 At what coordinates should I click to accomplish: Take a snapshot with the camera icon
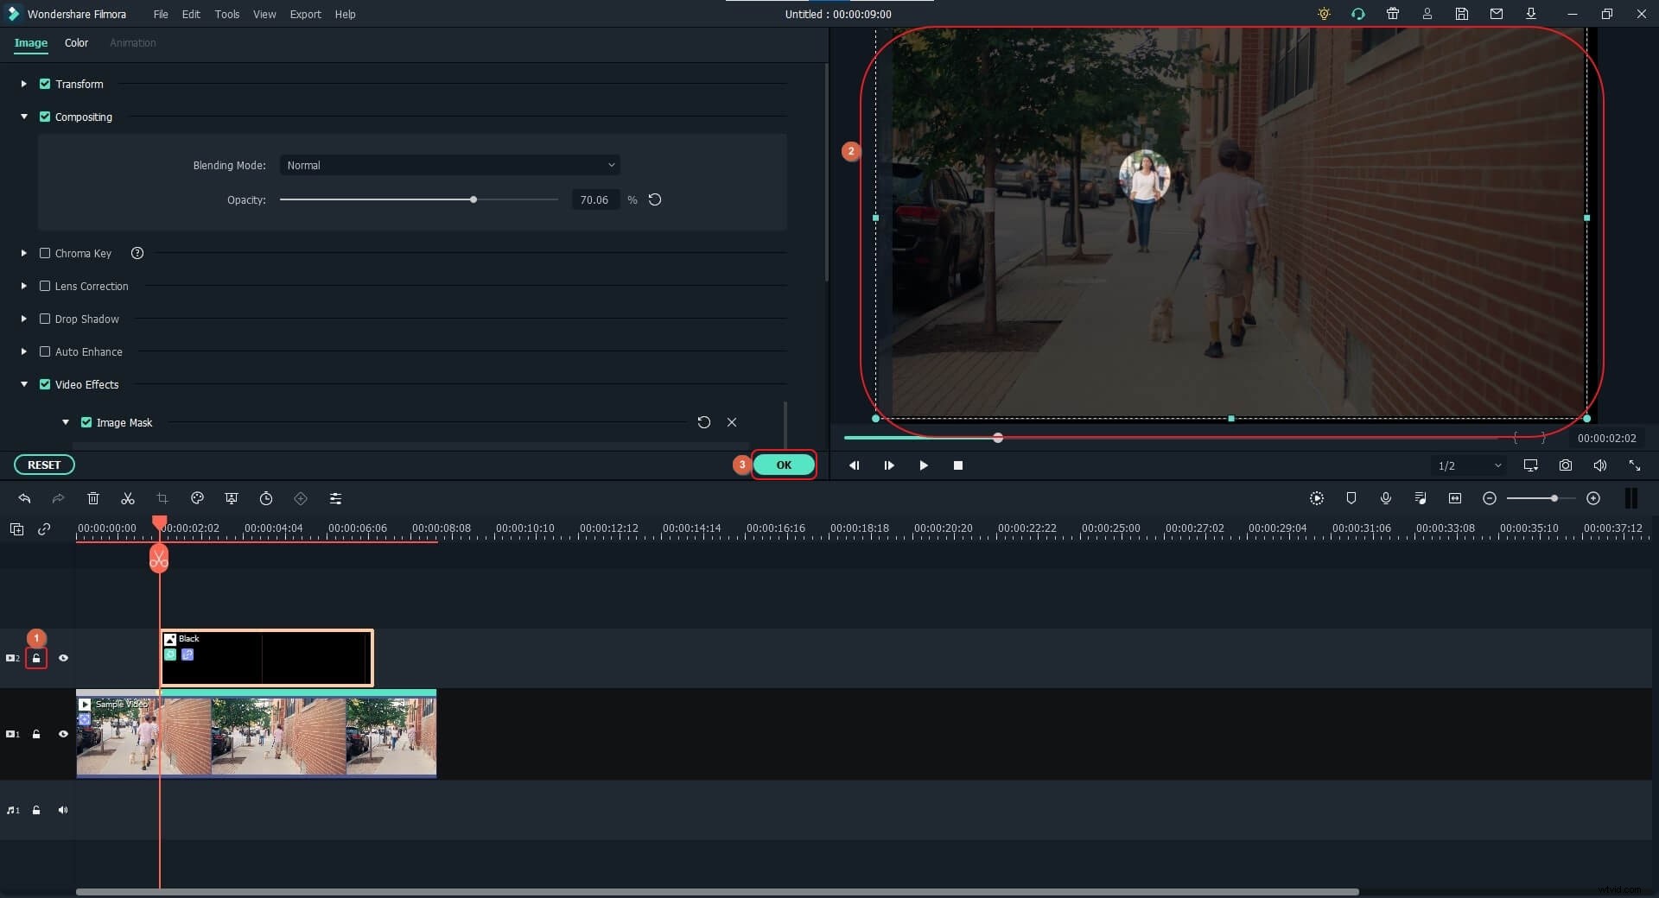(x=1565, y=465)
